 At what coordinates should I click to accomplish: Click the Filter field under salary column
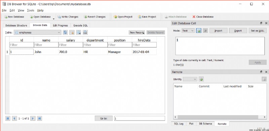click(71, 45)
